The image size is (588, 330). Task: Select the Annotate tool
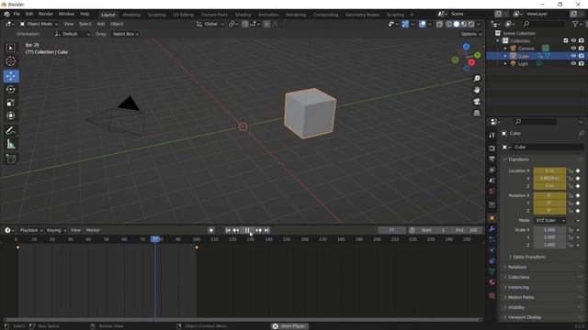point(11,130)
